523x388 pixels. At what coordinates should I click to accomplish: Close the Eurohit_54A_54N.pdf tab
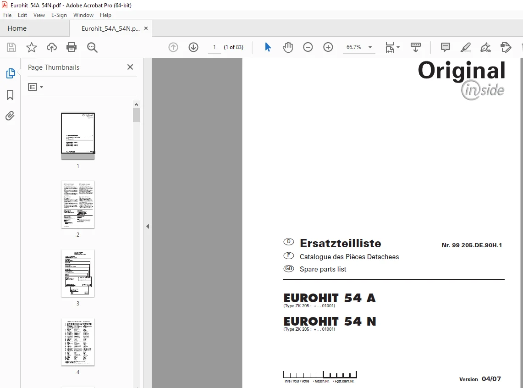[x=146, y=28]
